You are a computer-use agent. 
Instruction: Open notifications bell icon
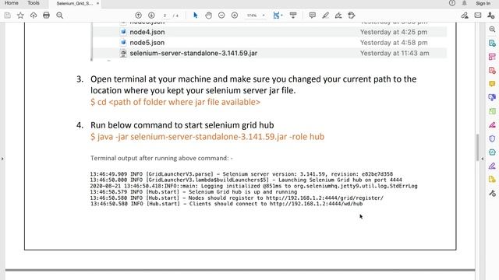(x=465, y=3)
